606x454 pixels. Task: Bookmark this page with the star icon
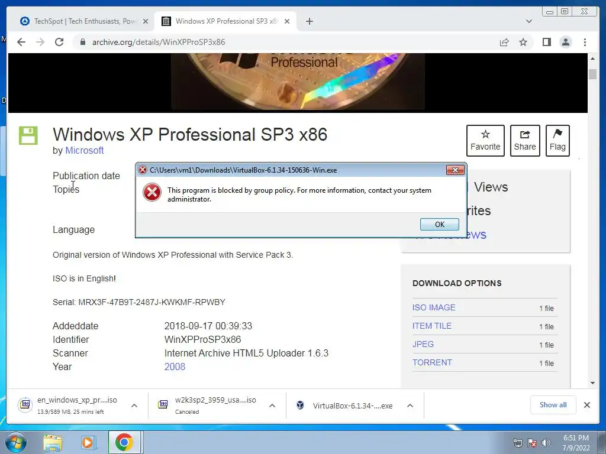523,42
